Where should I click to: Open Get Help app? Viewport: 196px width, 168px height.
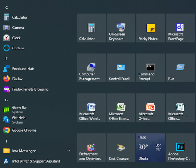tap(36, 120)
